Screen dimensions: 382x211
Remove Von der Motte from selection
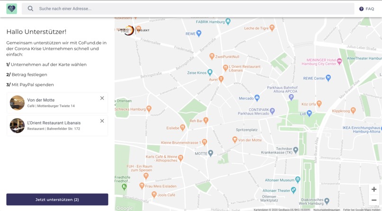pyautogui.click(x=102, y=98)
